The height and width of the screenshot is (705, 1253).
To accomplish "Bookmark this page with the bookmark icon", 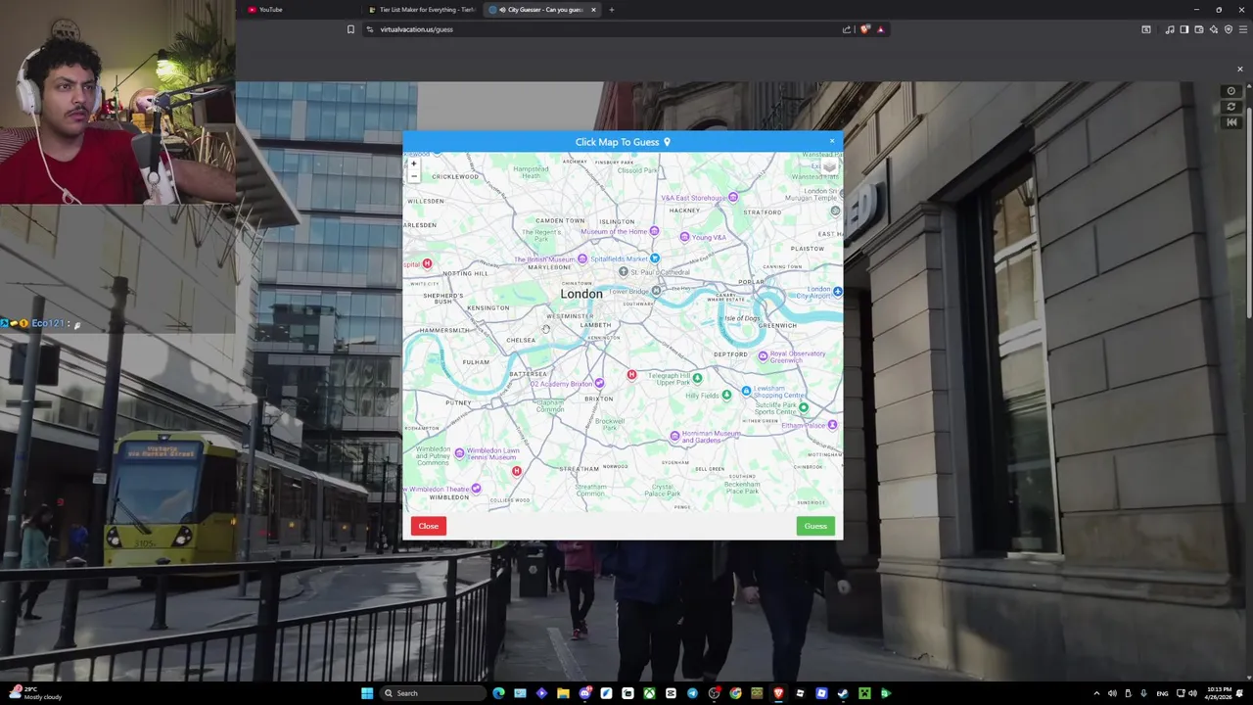I will point(350,29).
